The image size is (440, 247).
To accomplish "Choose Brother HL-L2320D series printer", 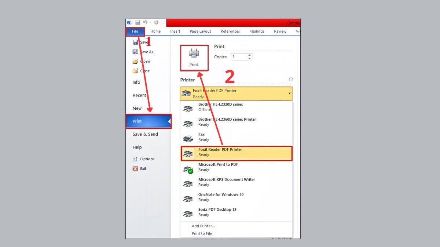I will pos(236,107).
